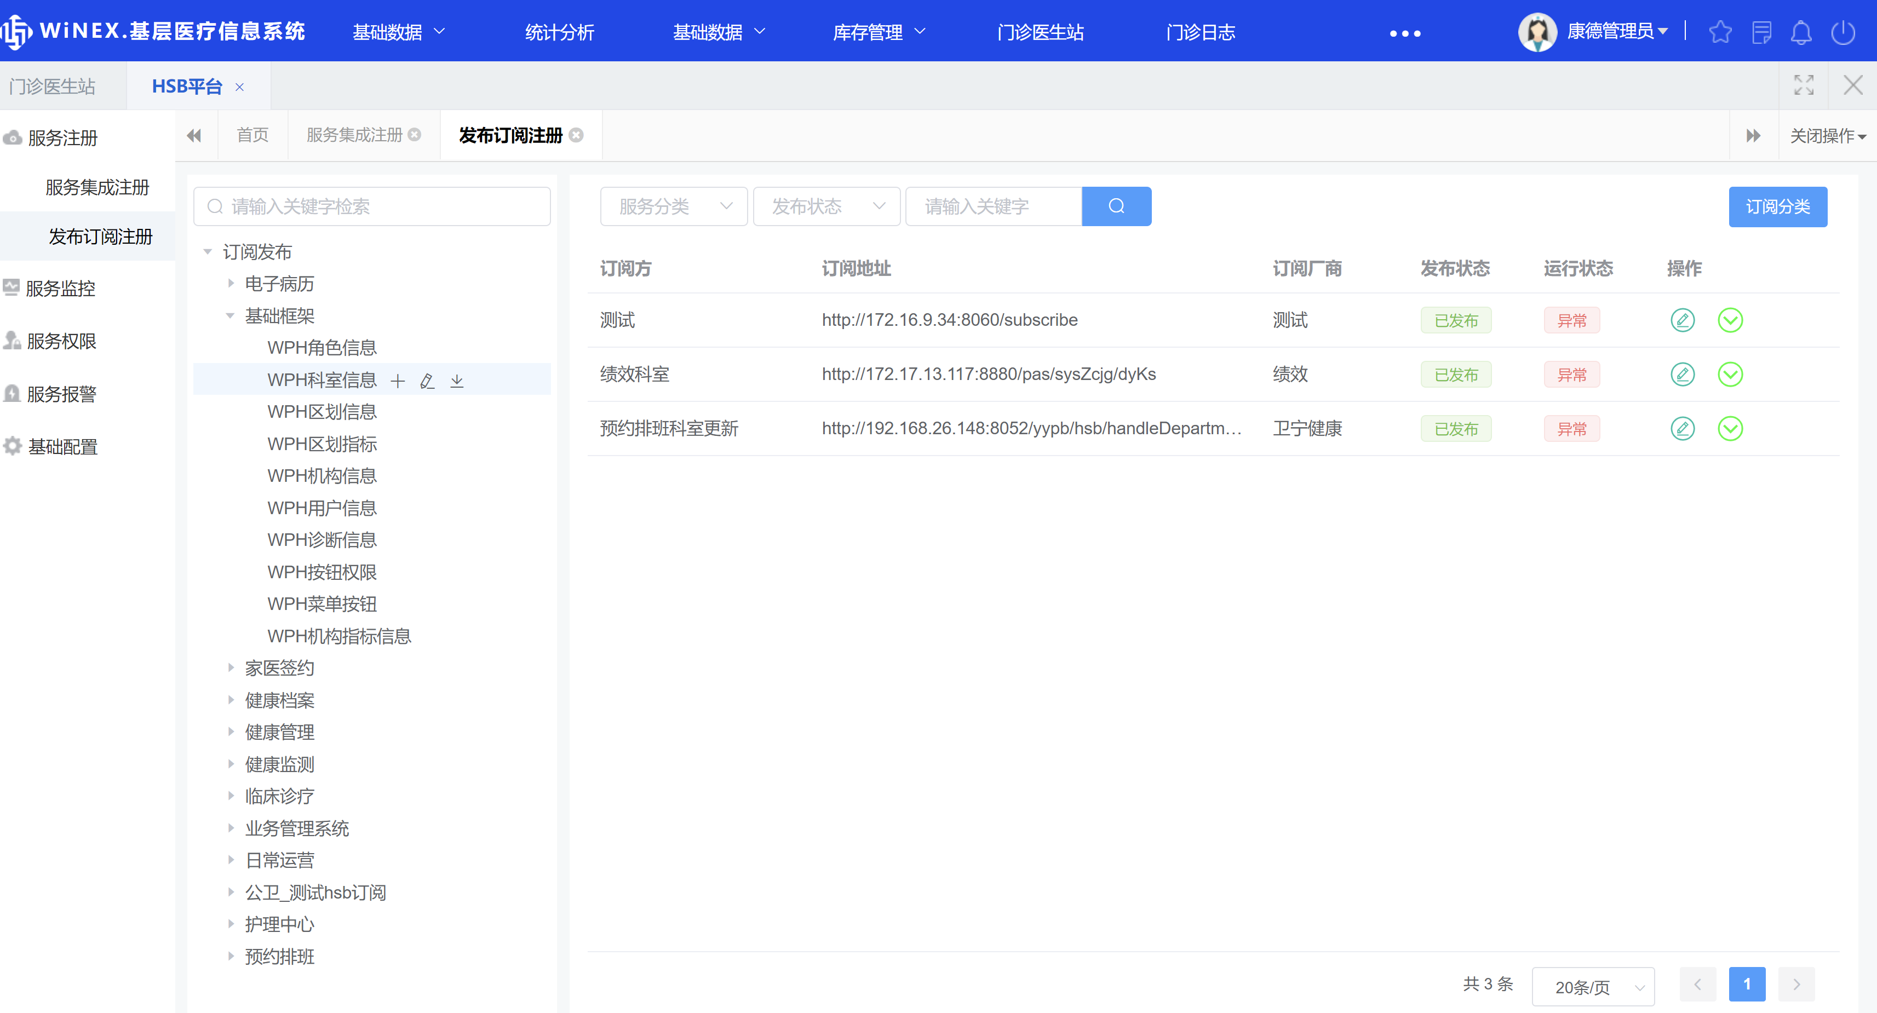1877x1013 pixels.
Task: Open the notification bell icon
Action: [1801, 33]
